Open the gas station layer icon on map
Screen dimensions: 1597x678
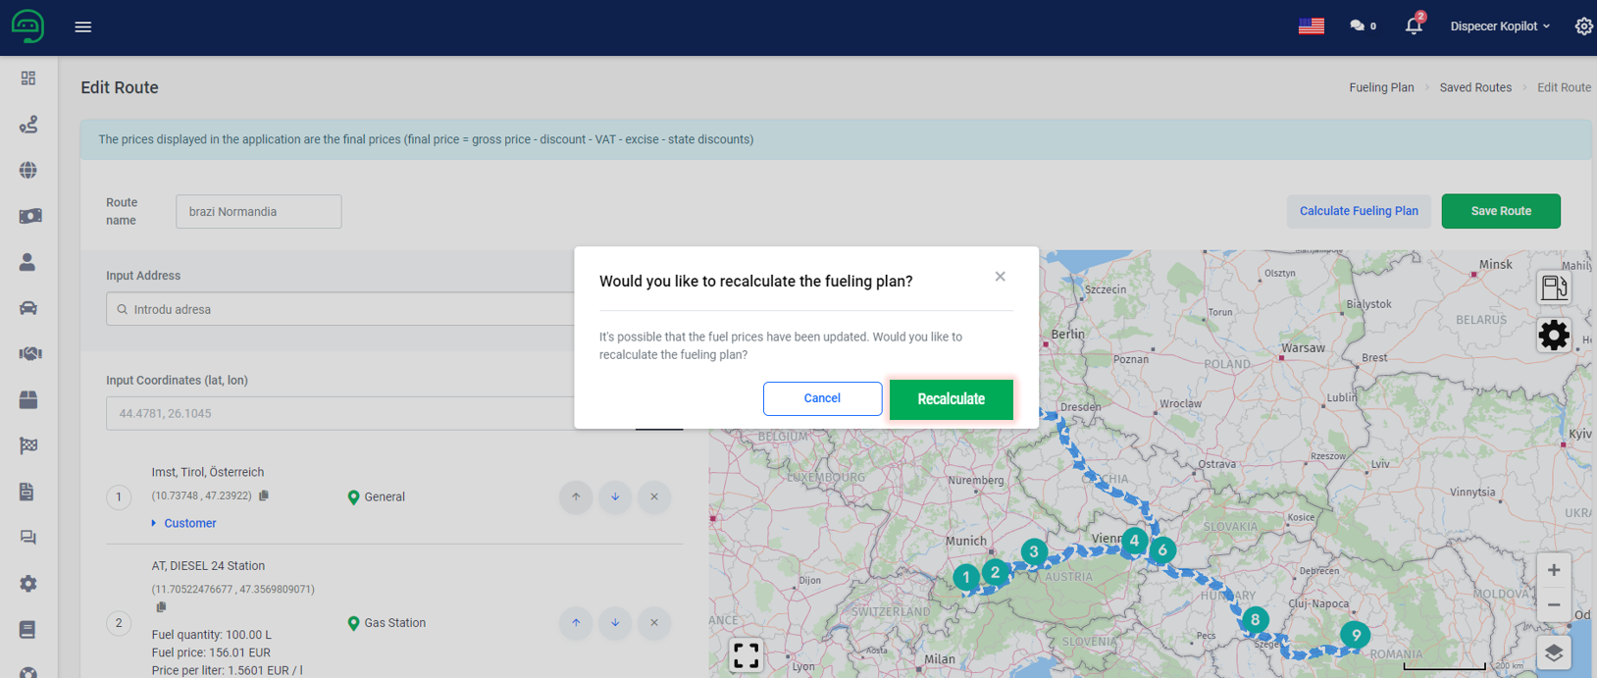click(1553, 287)
